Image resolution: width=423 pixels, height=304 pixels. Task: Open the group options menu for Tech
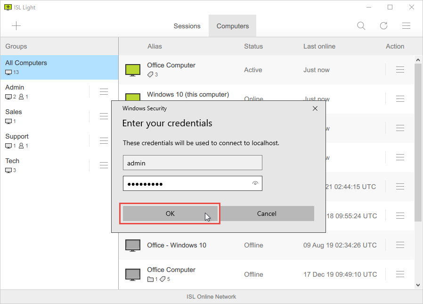pyautogui.click(x=104, y=165)
